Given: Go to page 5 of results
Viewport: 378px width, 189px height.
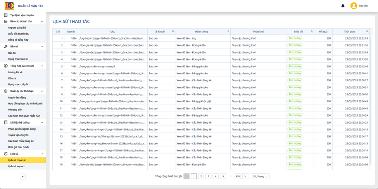Looking at the screenshot, I should coord(223,176).
